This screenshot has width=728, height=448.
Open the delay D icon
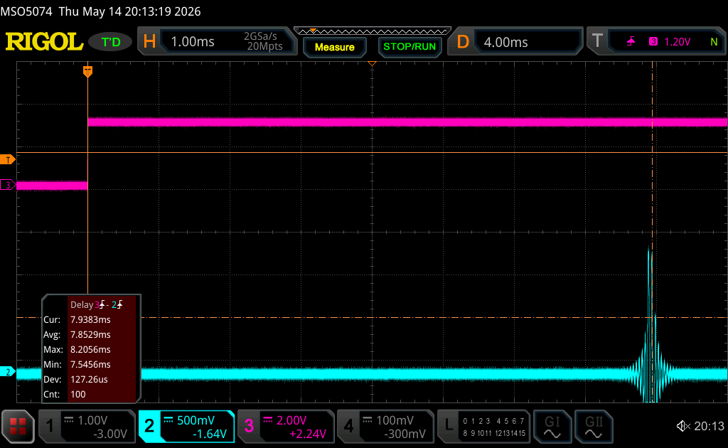click(462, 42)
